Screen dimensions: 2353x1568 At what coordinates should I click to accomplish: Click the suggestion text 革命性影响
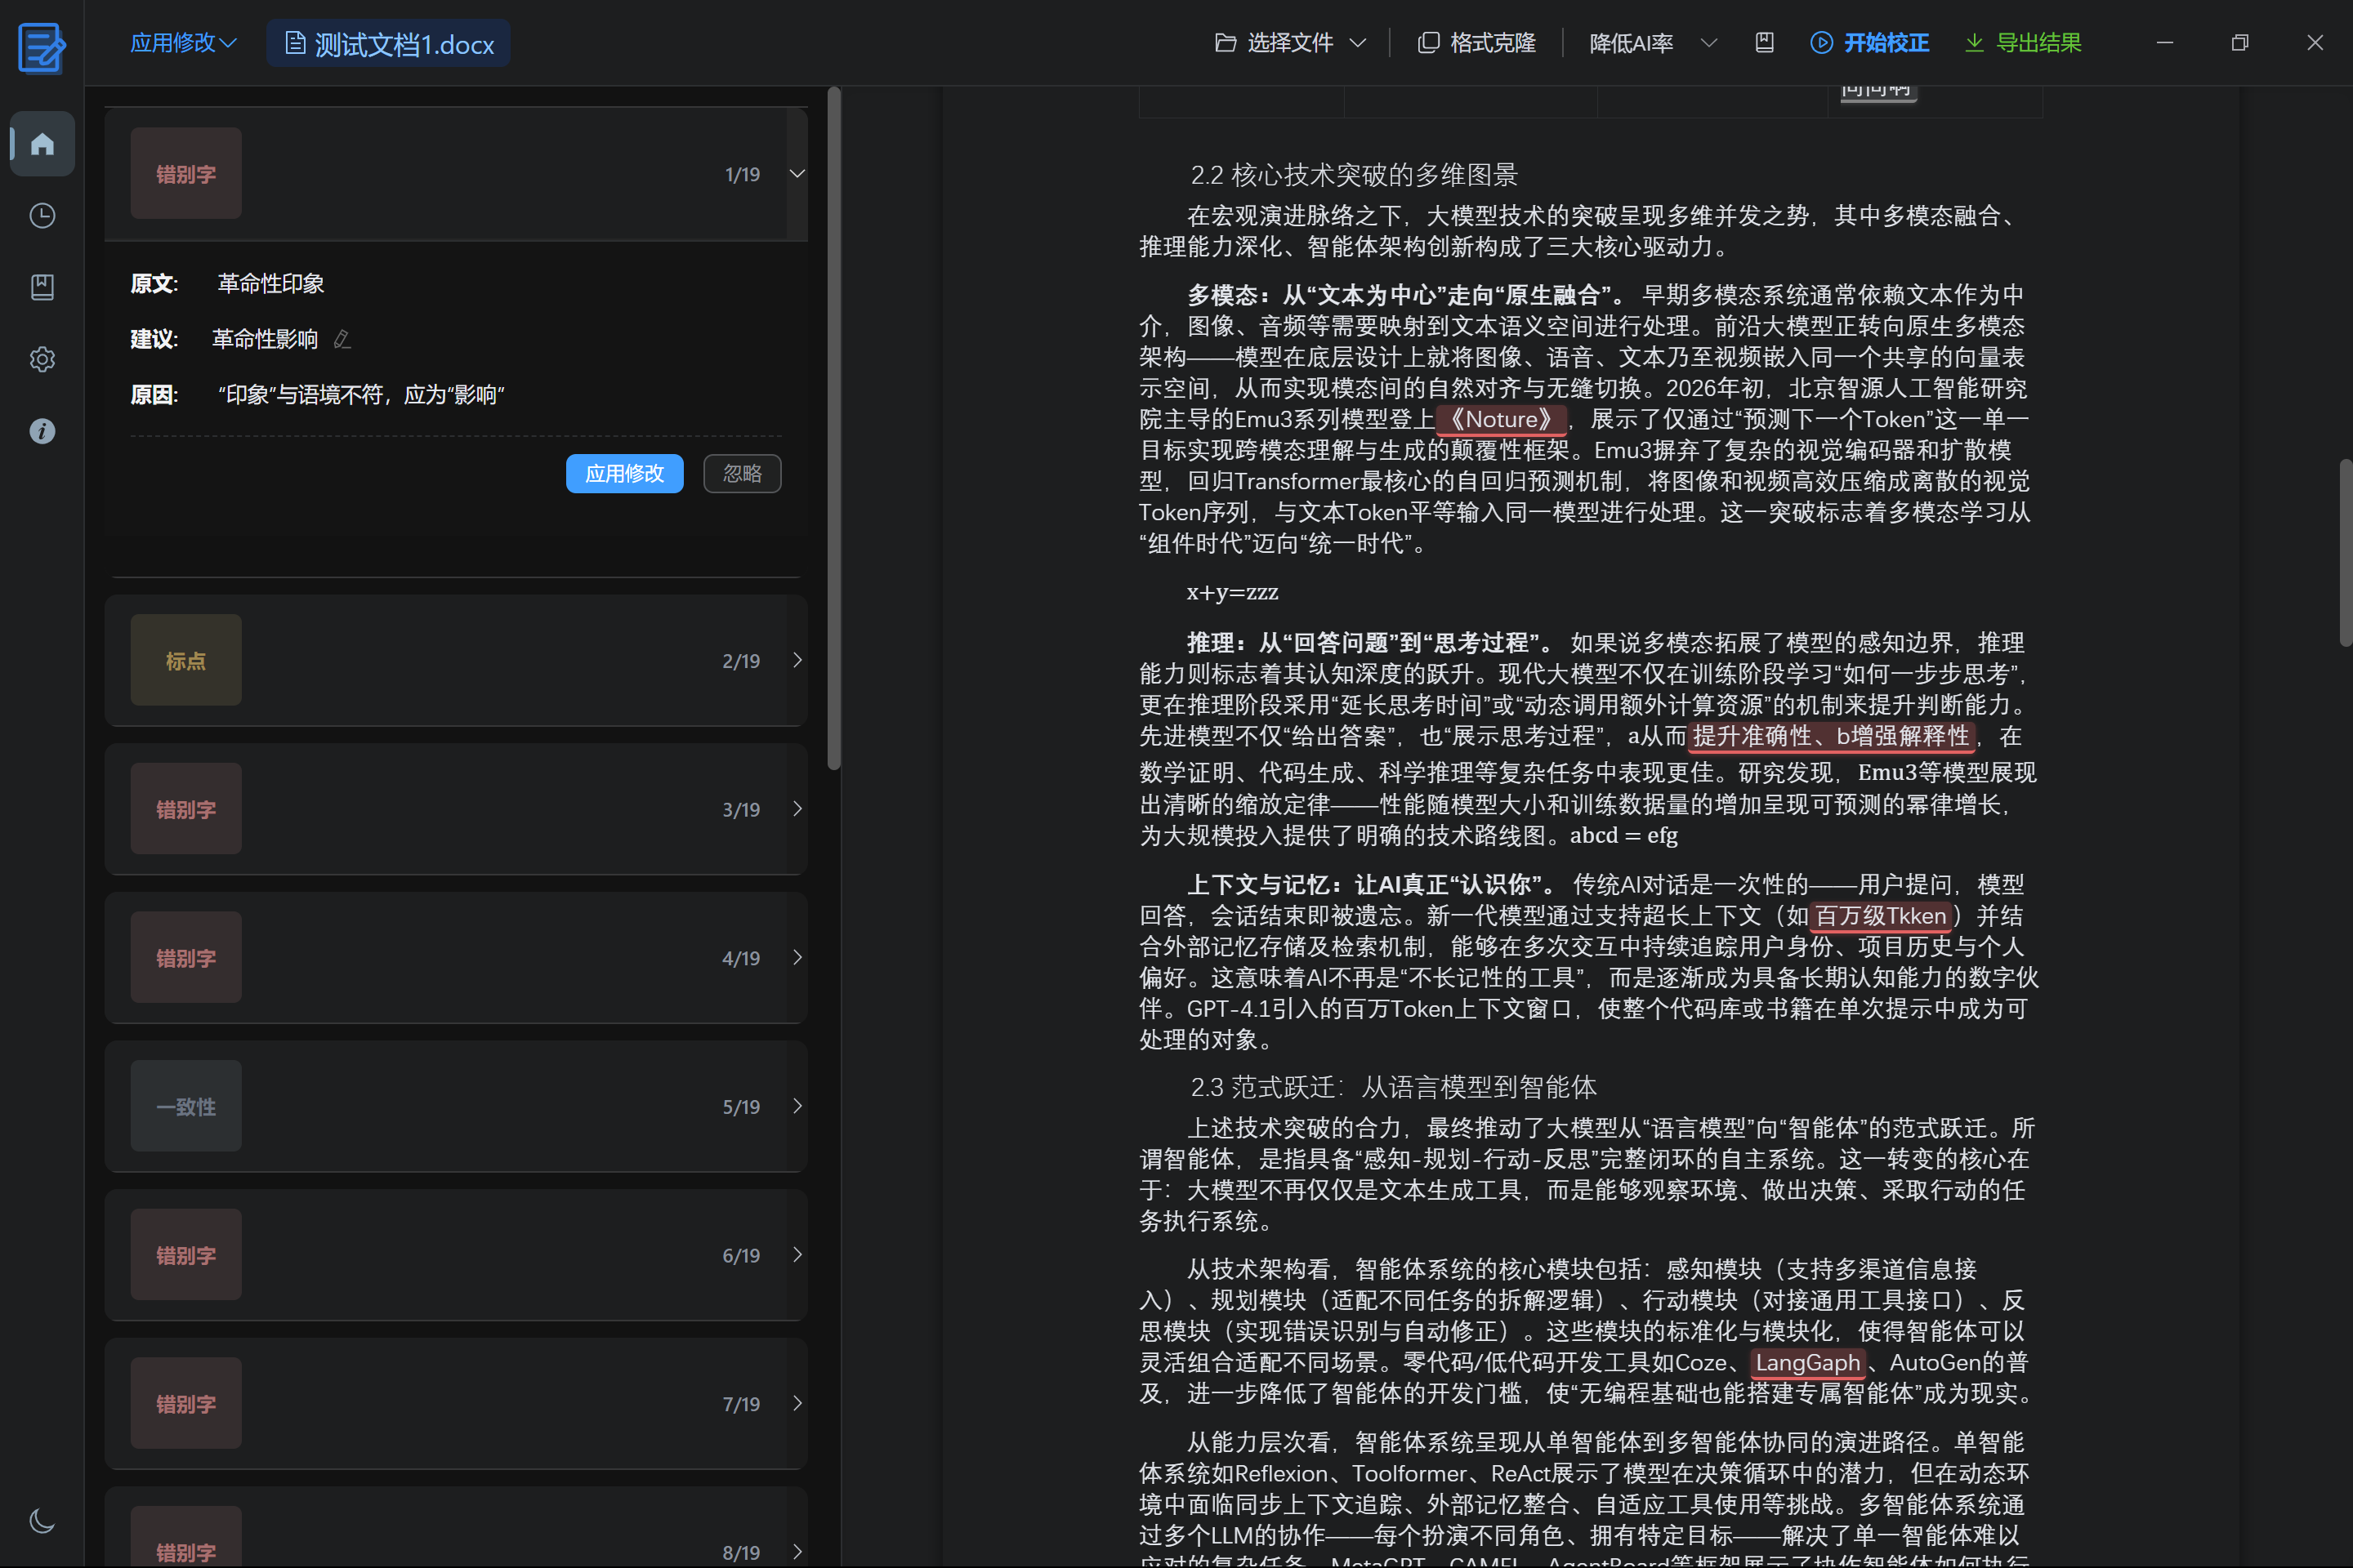click(265, 340)
